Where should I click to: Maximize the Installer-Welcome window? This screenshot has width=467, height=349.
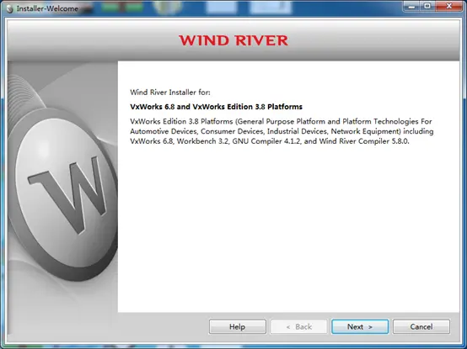(427, 6)
